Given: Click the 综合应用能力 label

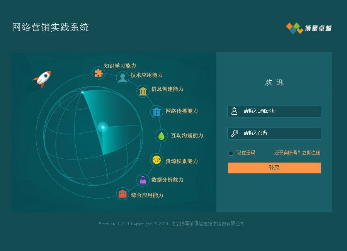Looking at the screenshot, I should pyautogui.click(x=147, y=195).
